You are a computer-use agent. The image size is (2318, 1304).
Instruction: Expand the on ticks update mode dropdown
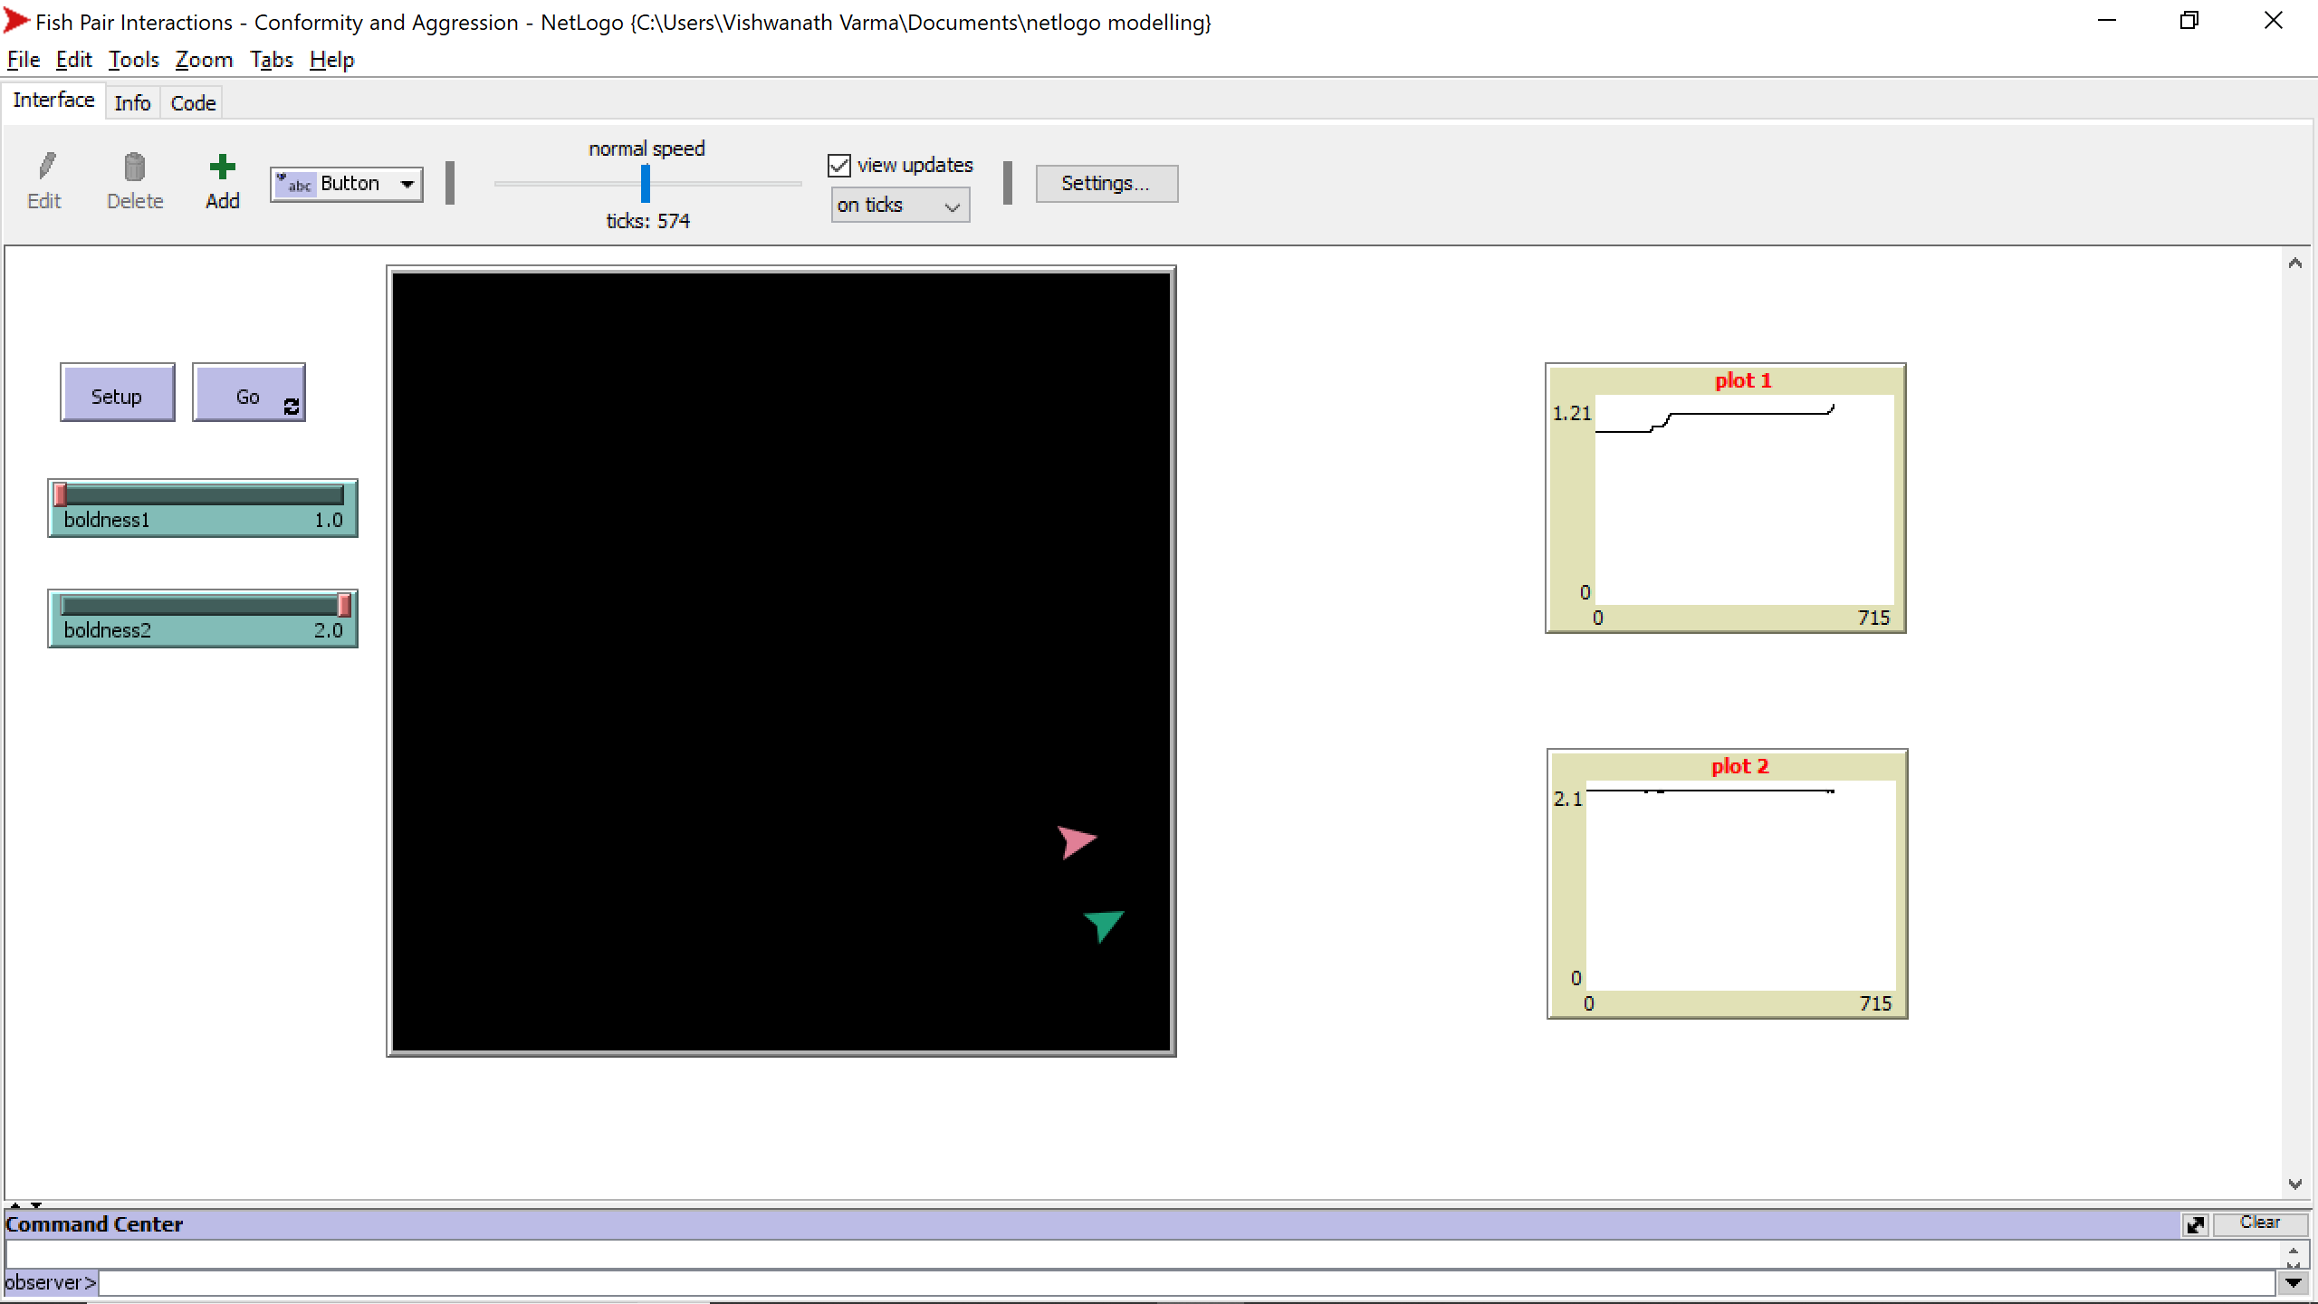[900, 206]
